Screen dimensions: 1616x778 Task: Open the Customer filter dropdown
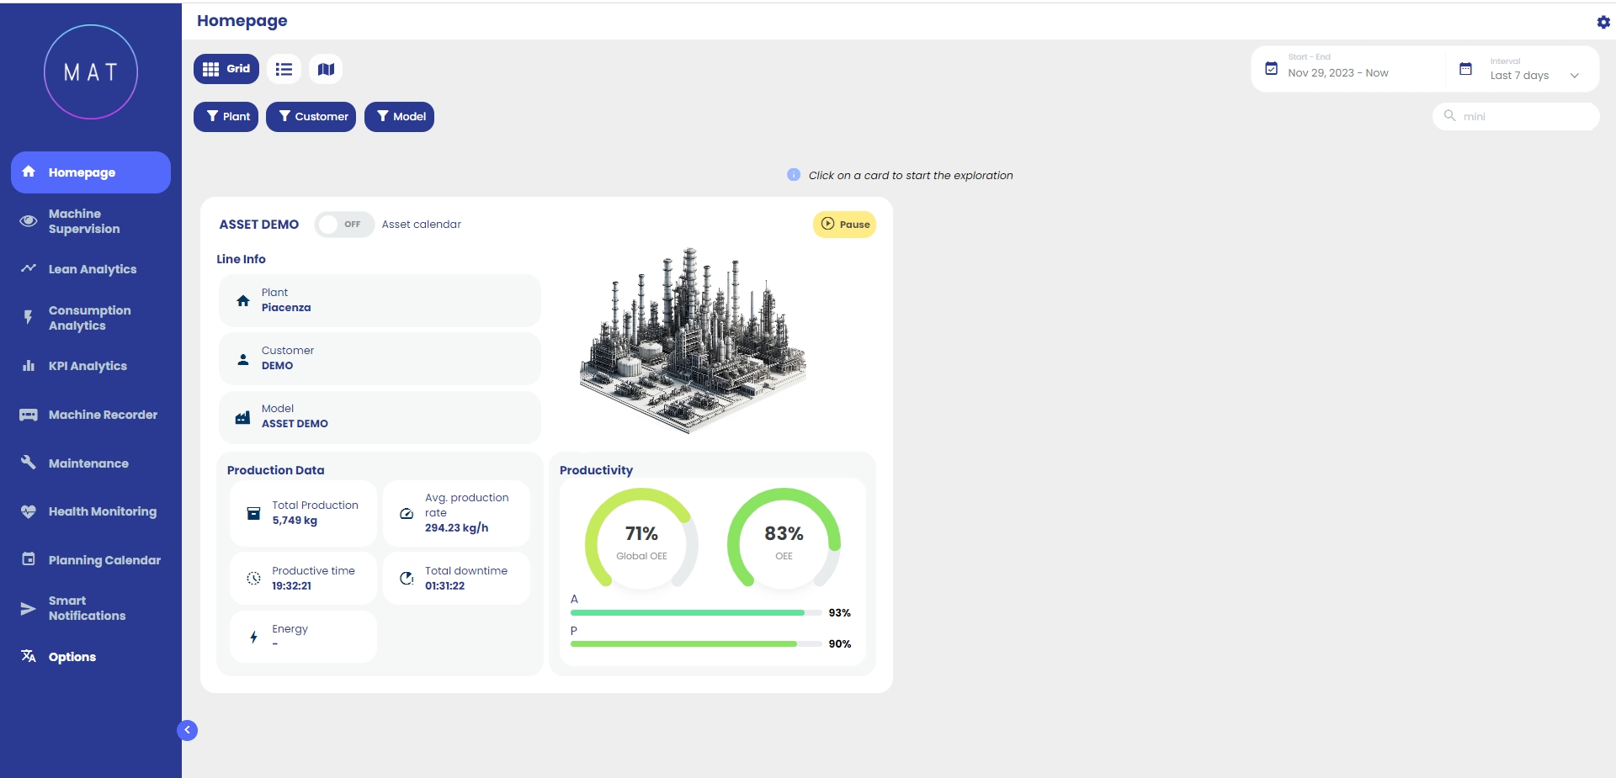tap(311, 117)
